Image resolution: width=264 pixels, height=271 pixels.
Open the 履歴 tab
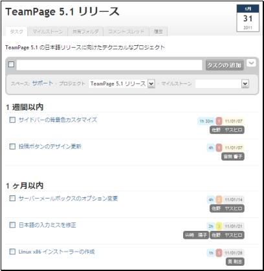pos(159,32)
